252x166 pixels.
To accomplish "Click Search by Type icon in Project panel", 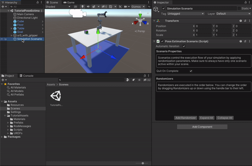I will pos(128,80).
